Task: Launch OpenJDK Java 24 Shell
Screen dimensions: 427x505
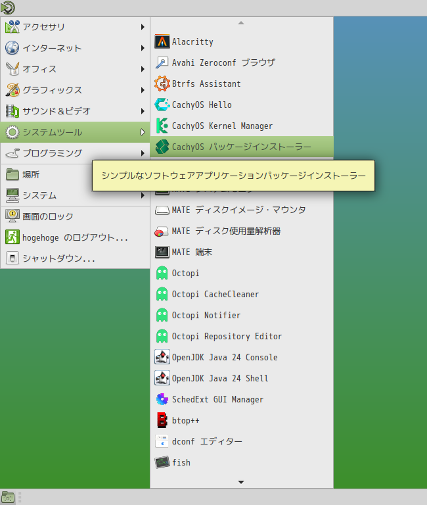Action: coord(242,379)
